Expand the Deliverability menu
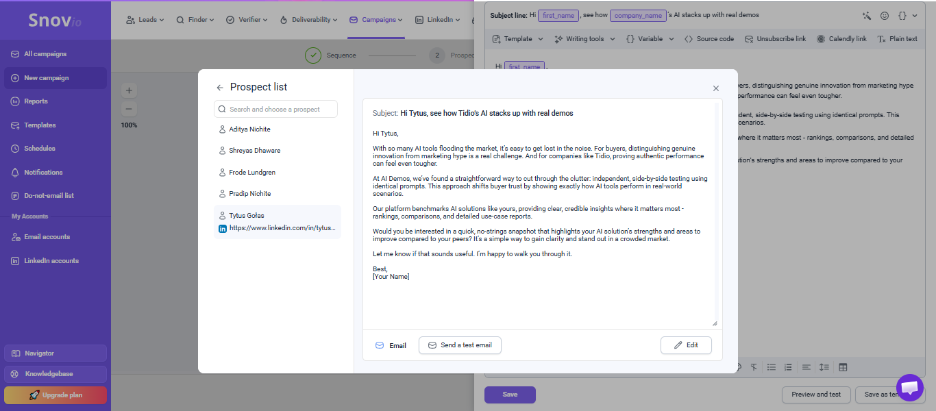Screen dimensions: 936x411 [308, 20]
